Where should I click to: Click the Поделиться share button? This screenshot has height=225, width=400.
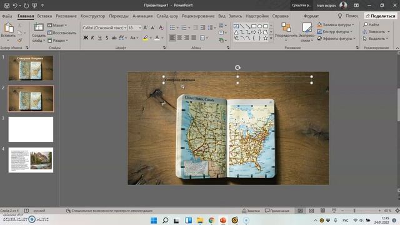click(381, 16)
